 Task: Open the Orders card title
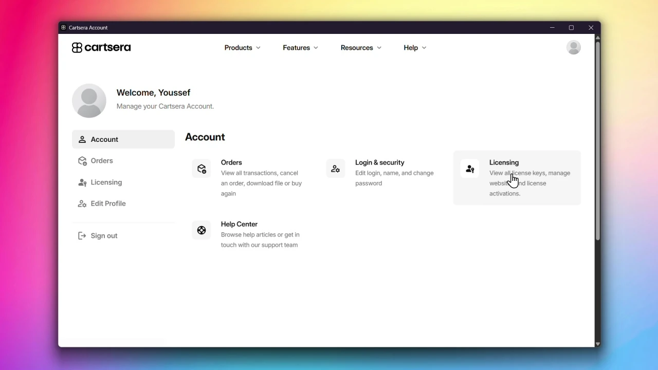(x=231, y=162)
